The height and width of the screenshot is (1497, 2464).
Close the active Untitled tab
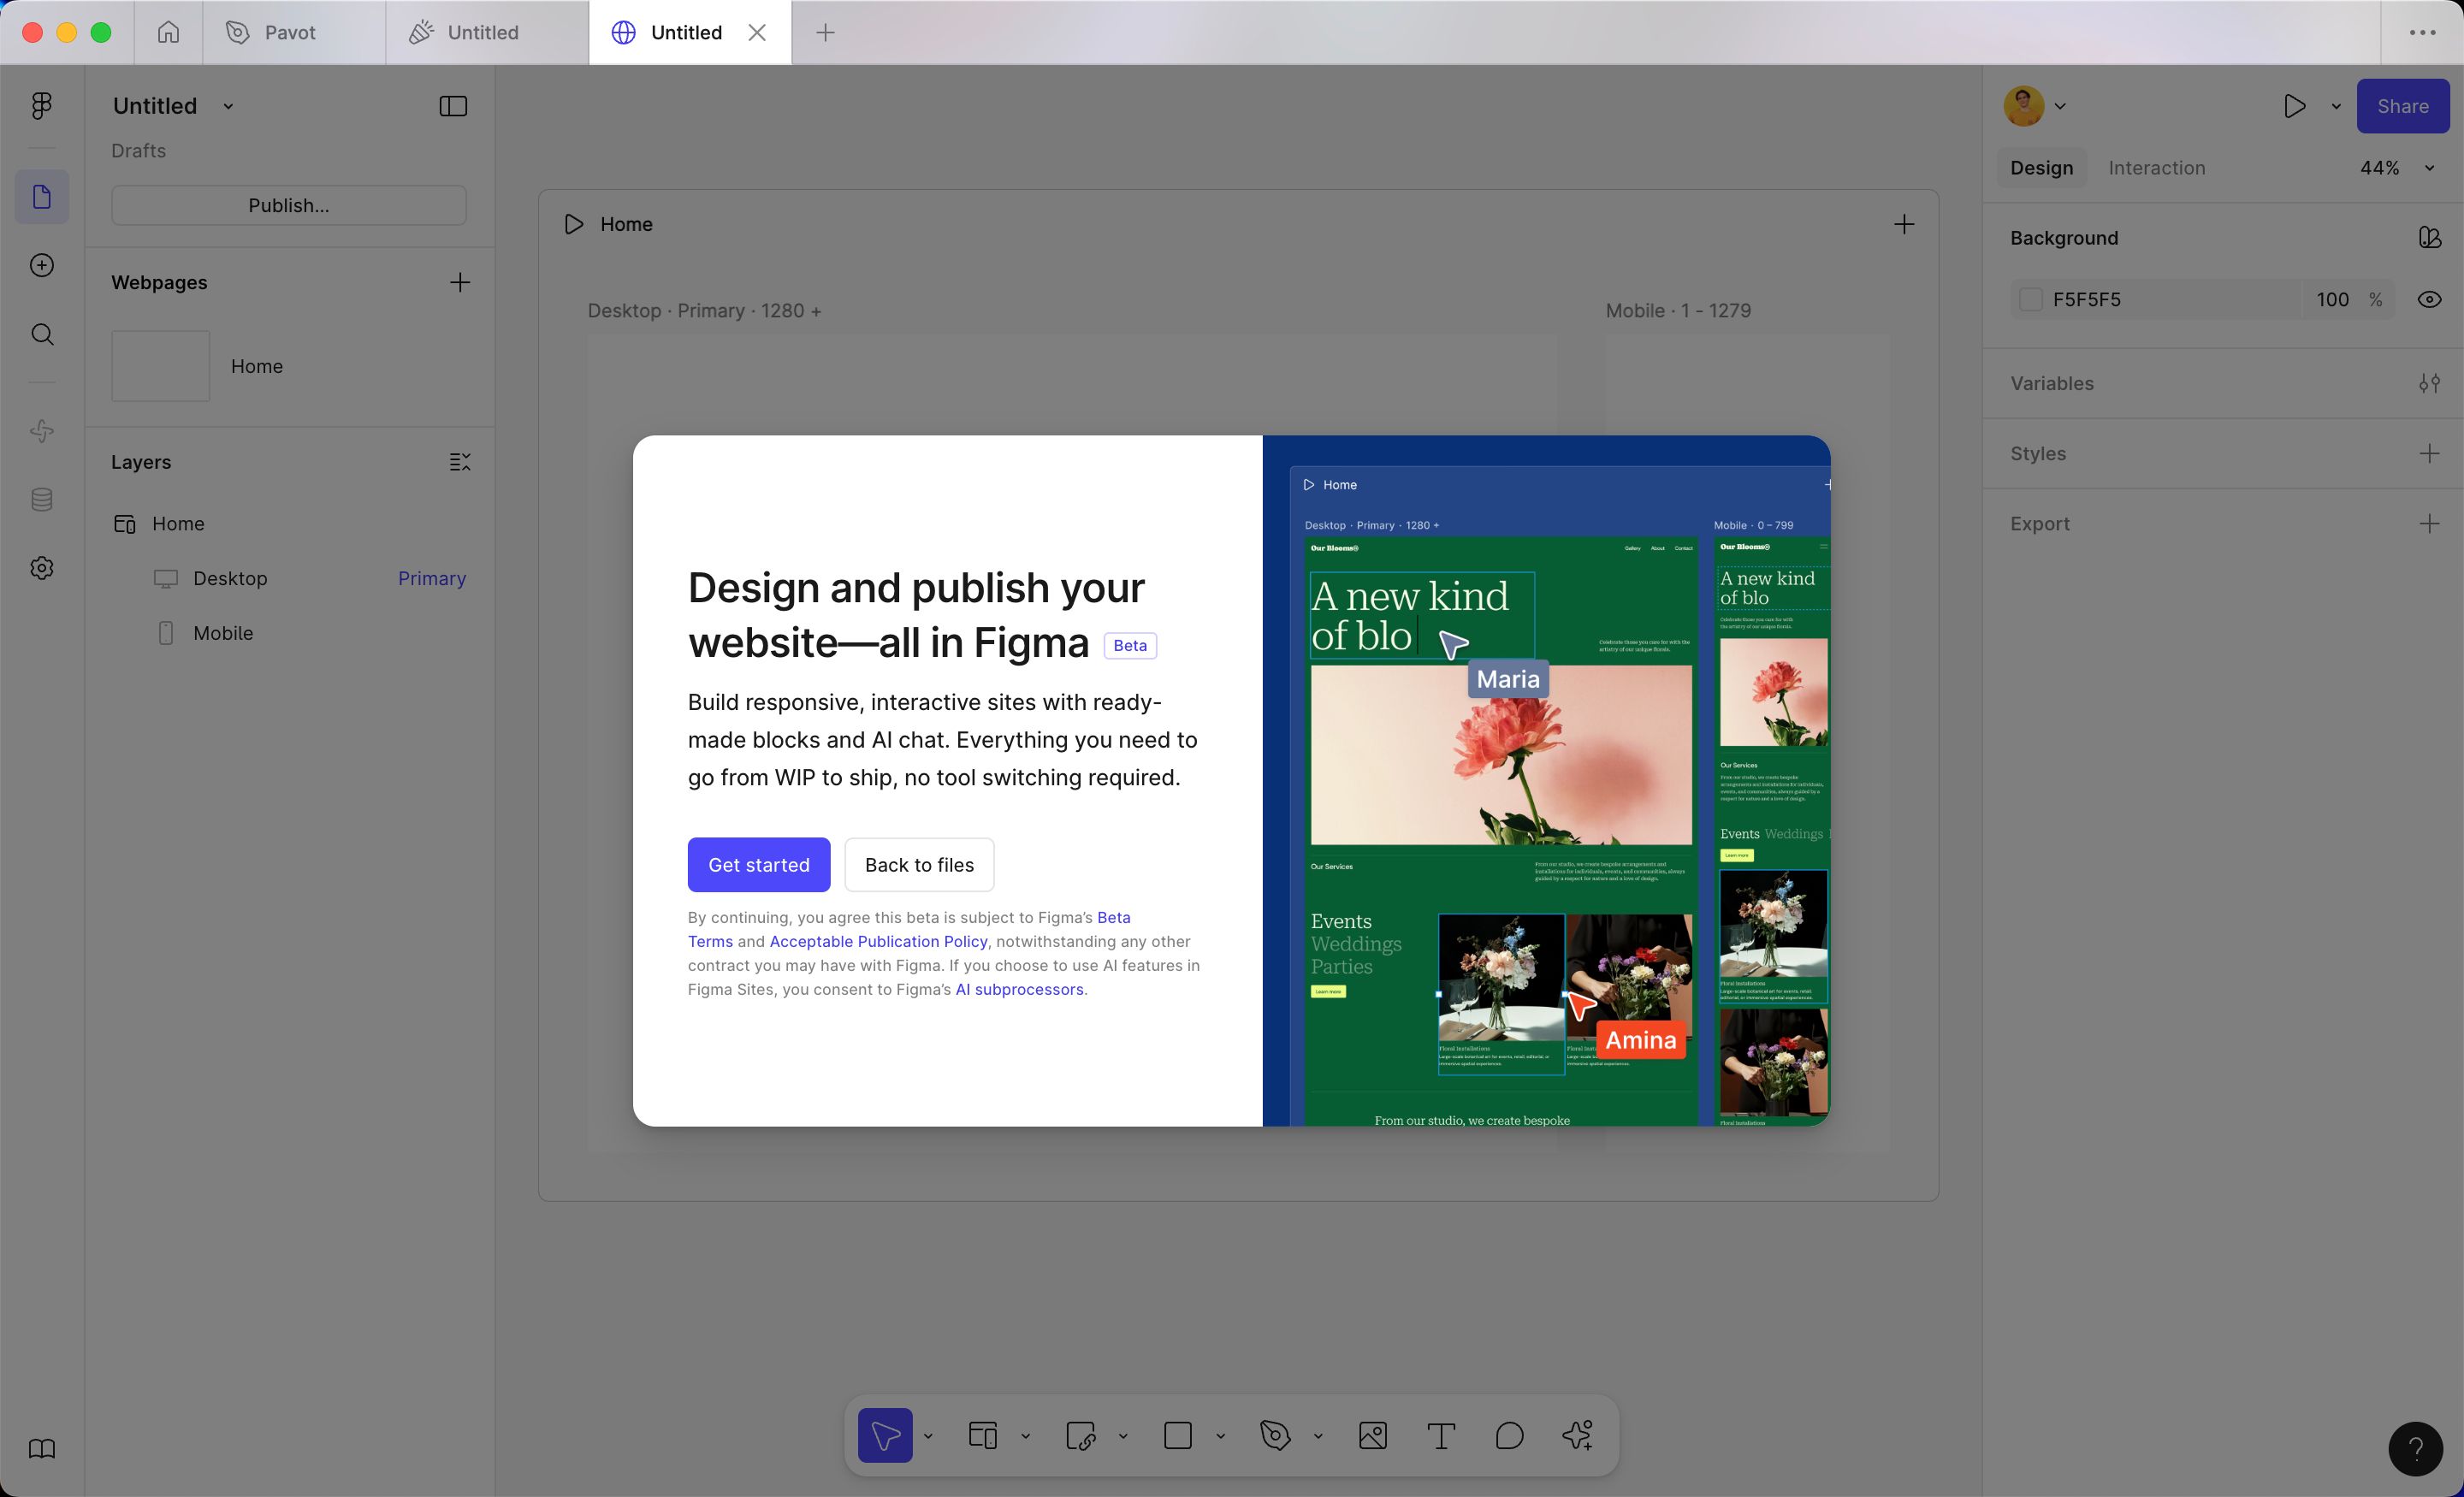[757, 32]
